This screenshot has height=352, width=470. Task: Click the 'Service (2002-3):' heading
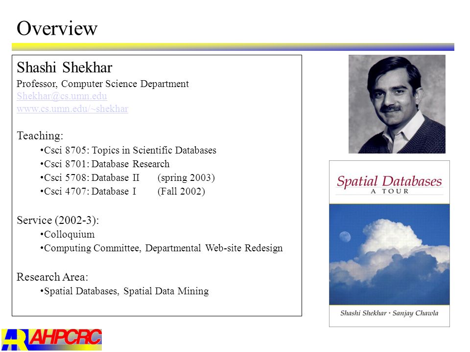click(58, 220)
